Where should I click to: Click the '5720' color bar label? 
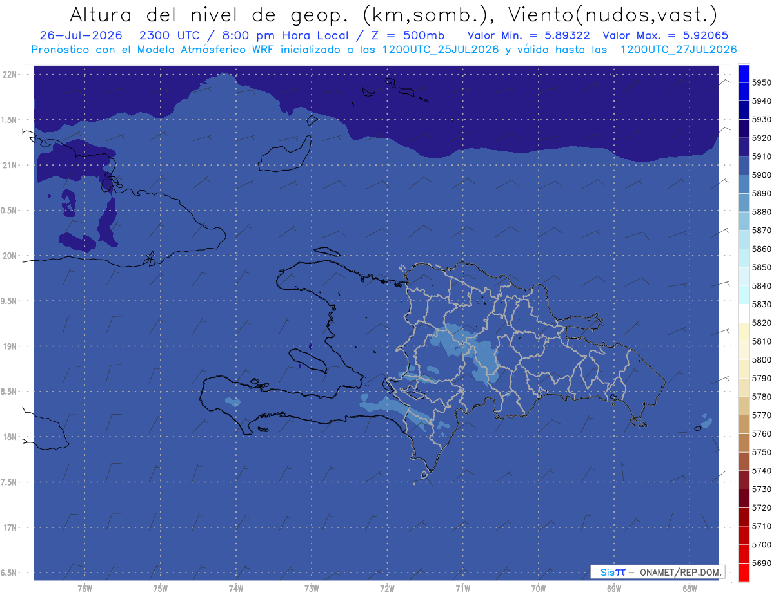tap(761, 507)
